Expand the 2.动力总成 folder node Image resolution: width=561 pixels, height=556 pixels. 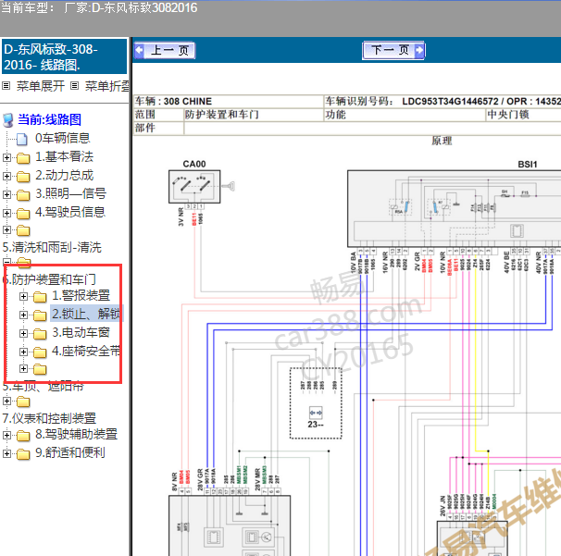pyautogui.click(x=6, y=176)
